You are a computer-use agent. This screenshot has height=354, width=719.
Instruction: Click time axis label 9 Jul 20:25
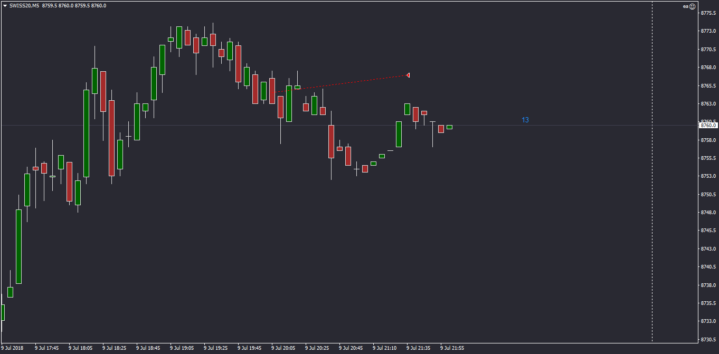click(317, 348)
